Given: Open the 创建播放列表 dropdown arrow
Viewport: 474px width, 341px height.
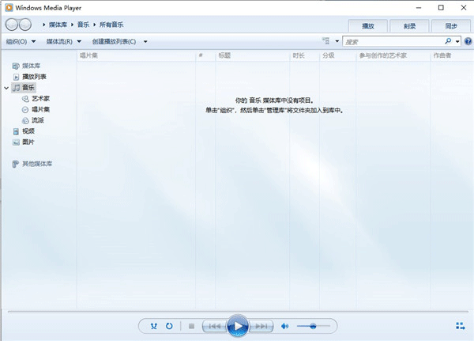Looking at the screenshot, I should tap(145, 41).
